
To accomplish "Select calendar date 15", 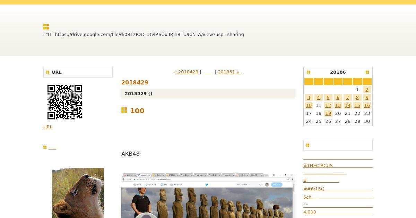I will [x=357, y=106].
